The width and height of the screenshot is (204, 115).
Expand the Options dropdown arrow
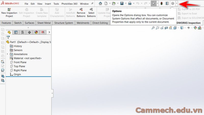[x=176, y=4]
